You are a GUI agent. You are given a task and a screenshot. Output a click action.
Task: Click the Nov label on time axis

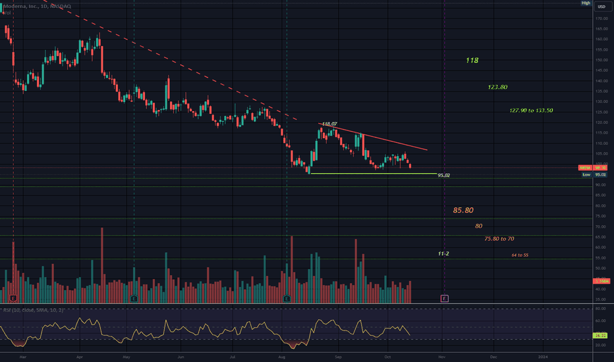[441, 357]
